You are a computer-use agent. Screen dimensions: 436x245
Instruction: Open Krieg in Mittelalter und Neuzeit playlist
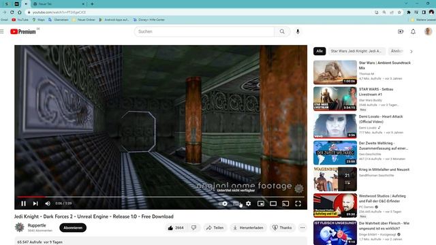(335, 179)
